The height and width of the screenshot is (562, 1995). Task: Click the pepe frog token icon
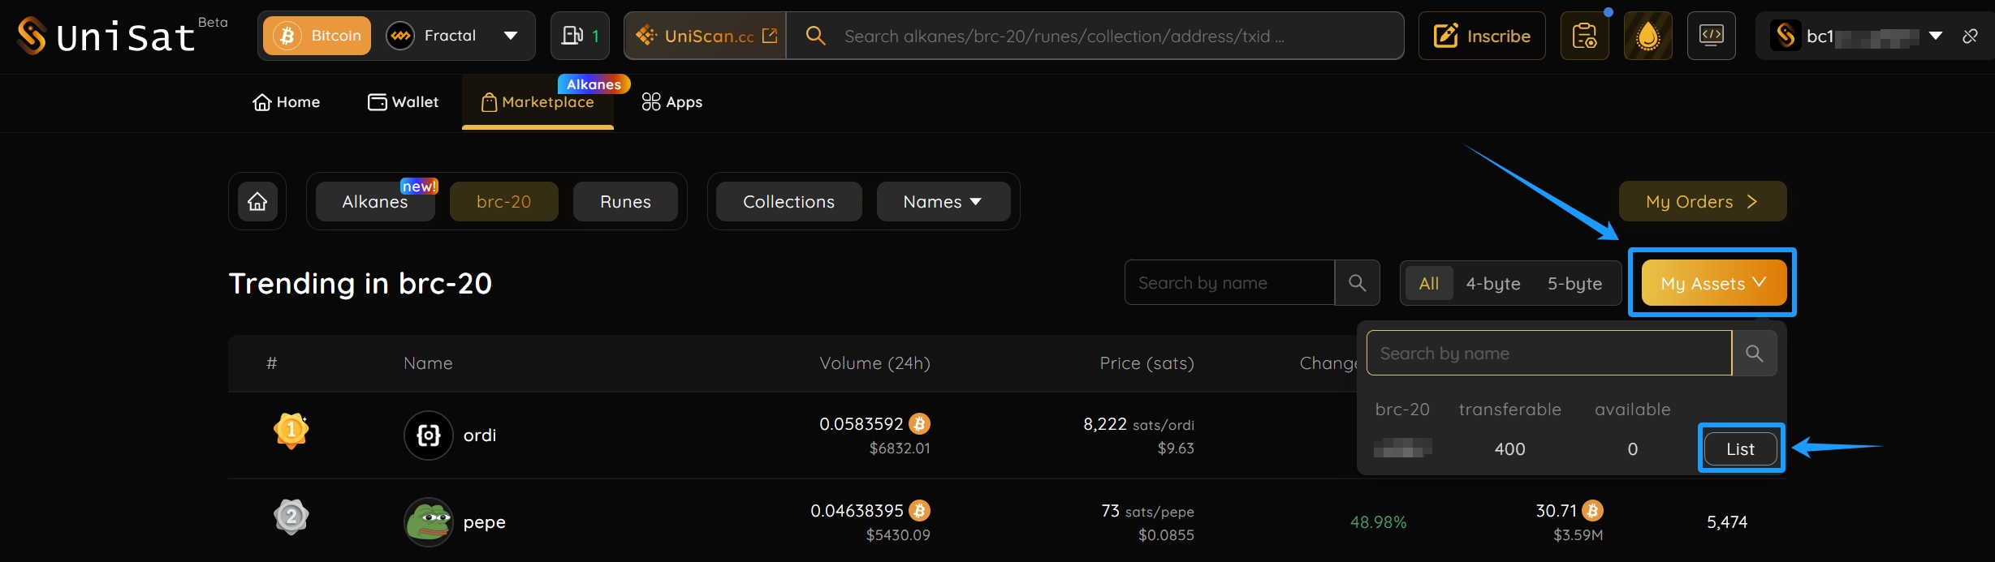tap(428, 521)
